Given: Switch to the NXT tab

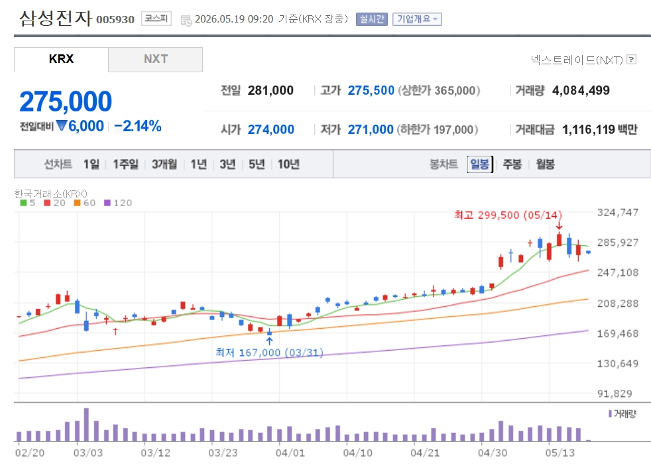Looking at the screenshot, I should [x=156, y=60].
